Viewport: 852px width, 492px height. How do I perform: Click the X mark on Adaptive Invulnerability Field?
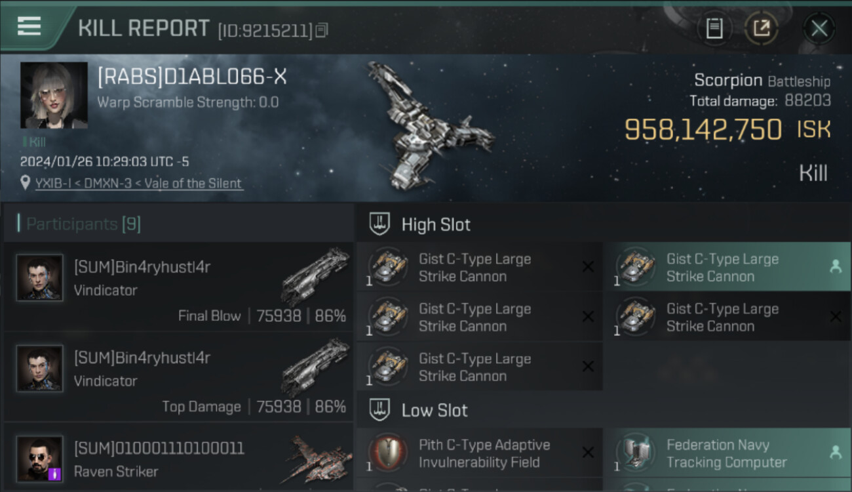pos(588,453)
